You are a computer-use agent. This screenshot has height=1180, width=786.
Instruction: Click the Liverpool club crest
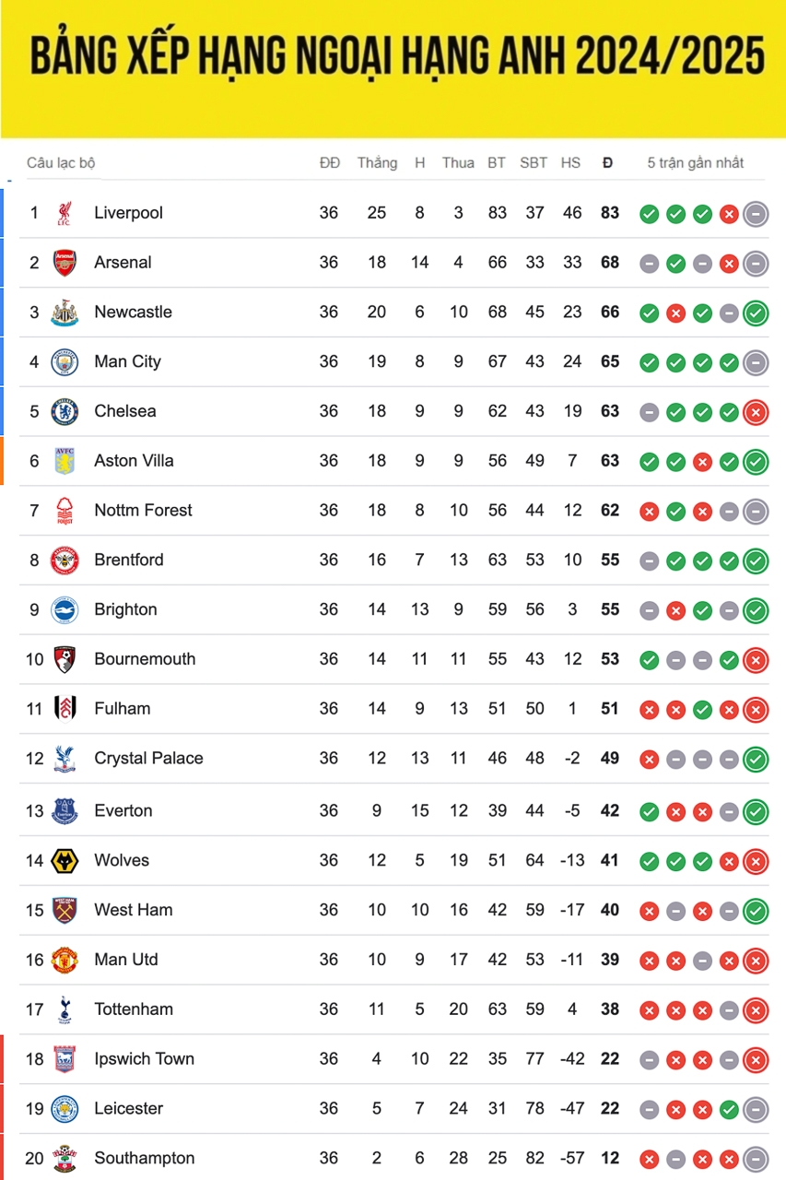point(65,213)
